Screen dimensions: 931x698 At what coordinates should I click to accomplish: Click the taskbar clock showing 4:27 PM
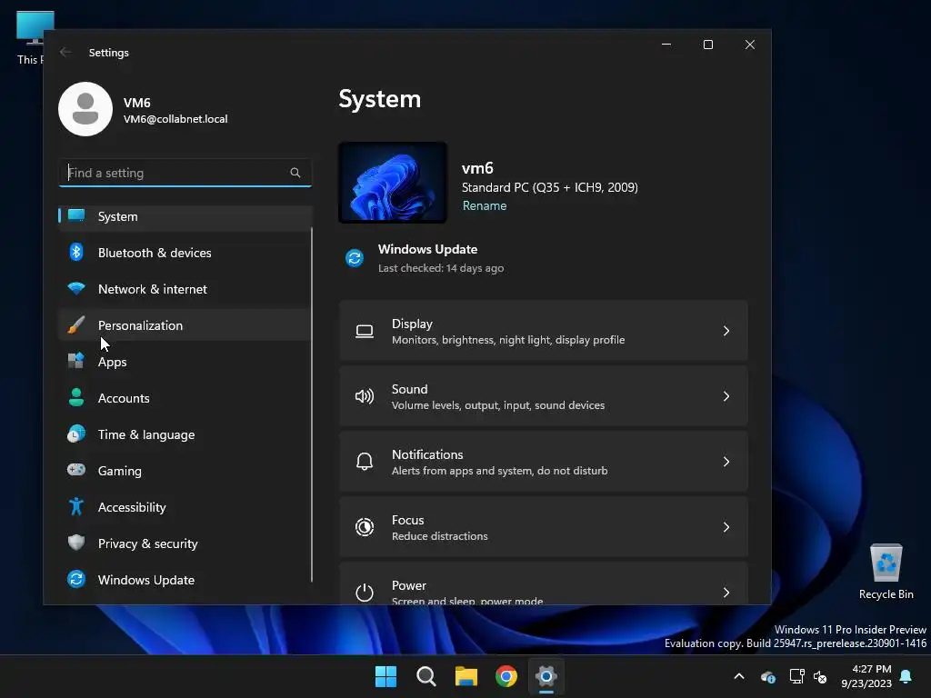[x=866, y=676]
